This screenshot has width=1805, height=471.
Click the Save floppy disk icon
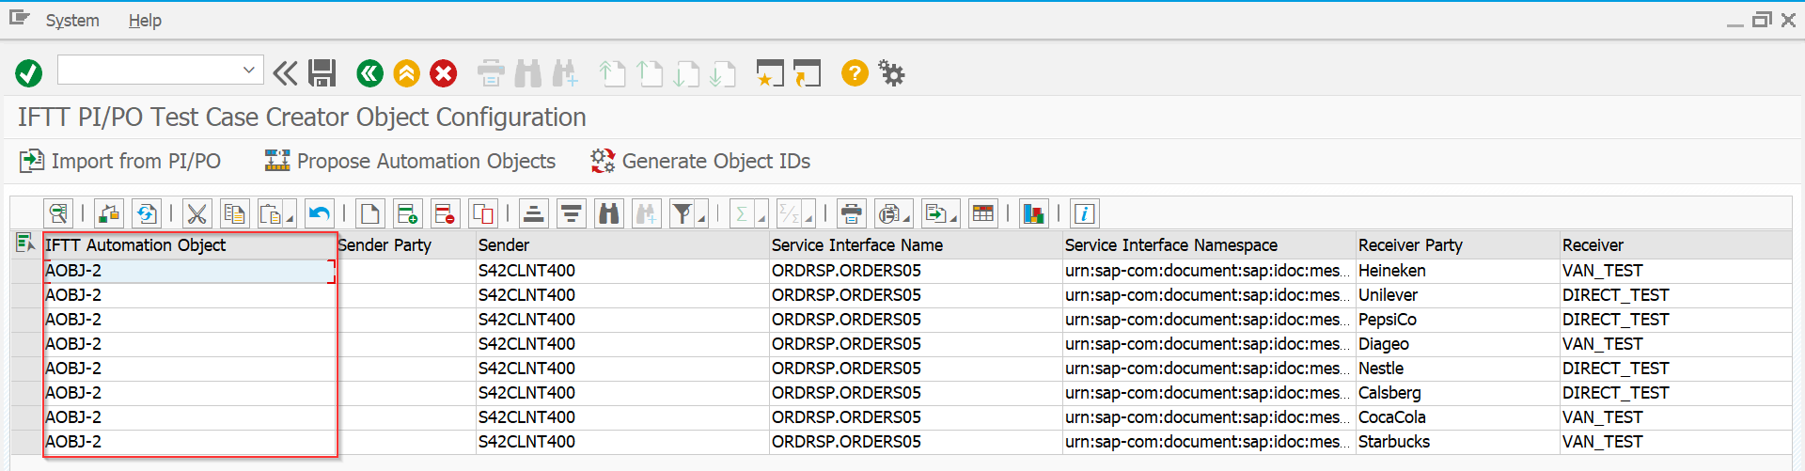322,73
